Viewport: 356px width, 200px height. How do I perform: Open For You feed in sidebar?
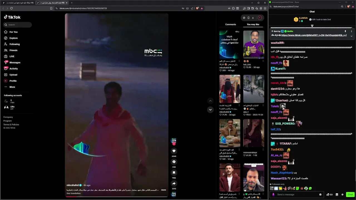(x=13, y=32)
